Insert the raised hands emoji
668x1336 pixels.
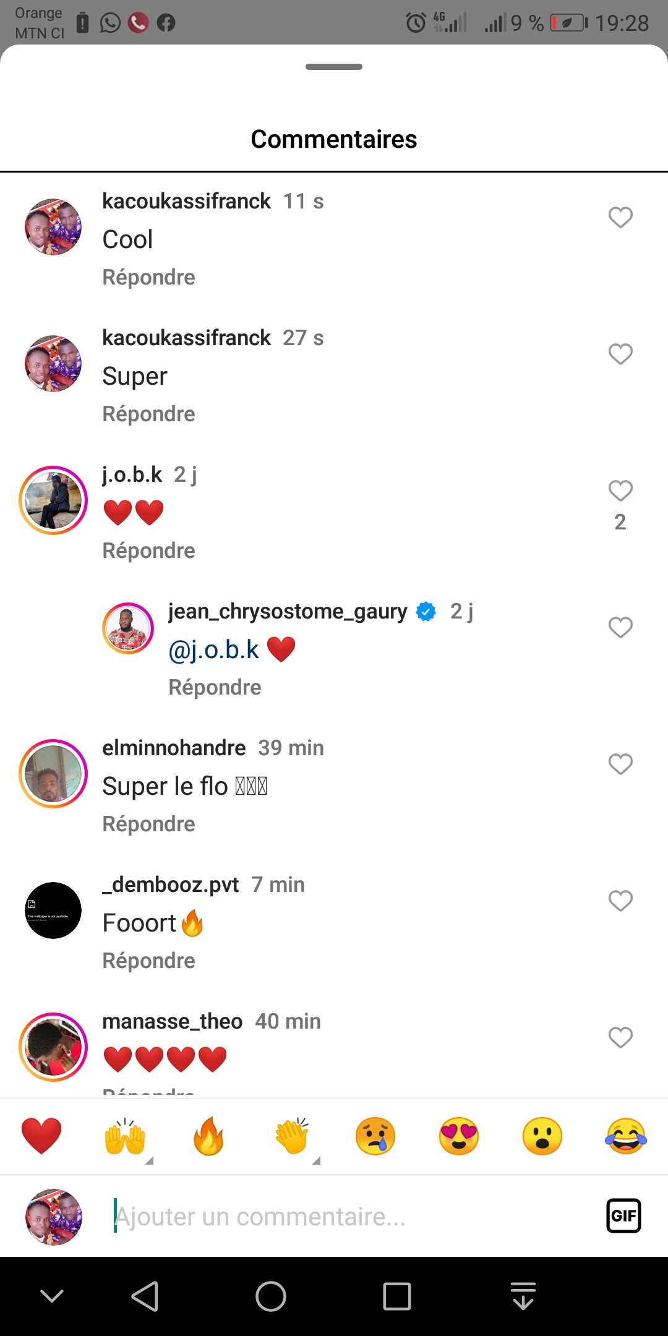pyautogui.click(x=125, y=1136)
